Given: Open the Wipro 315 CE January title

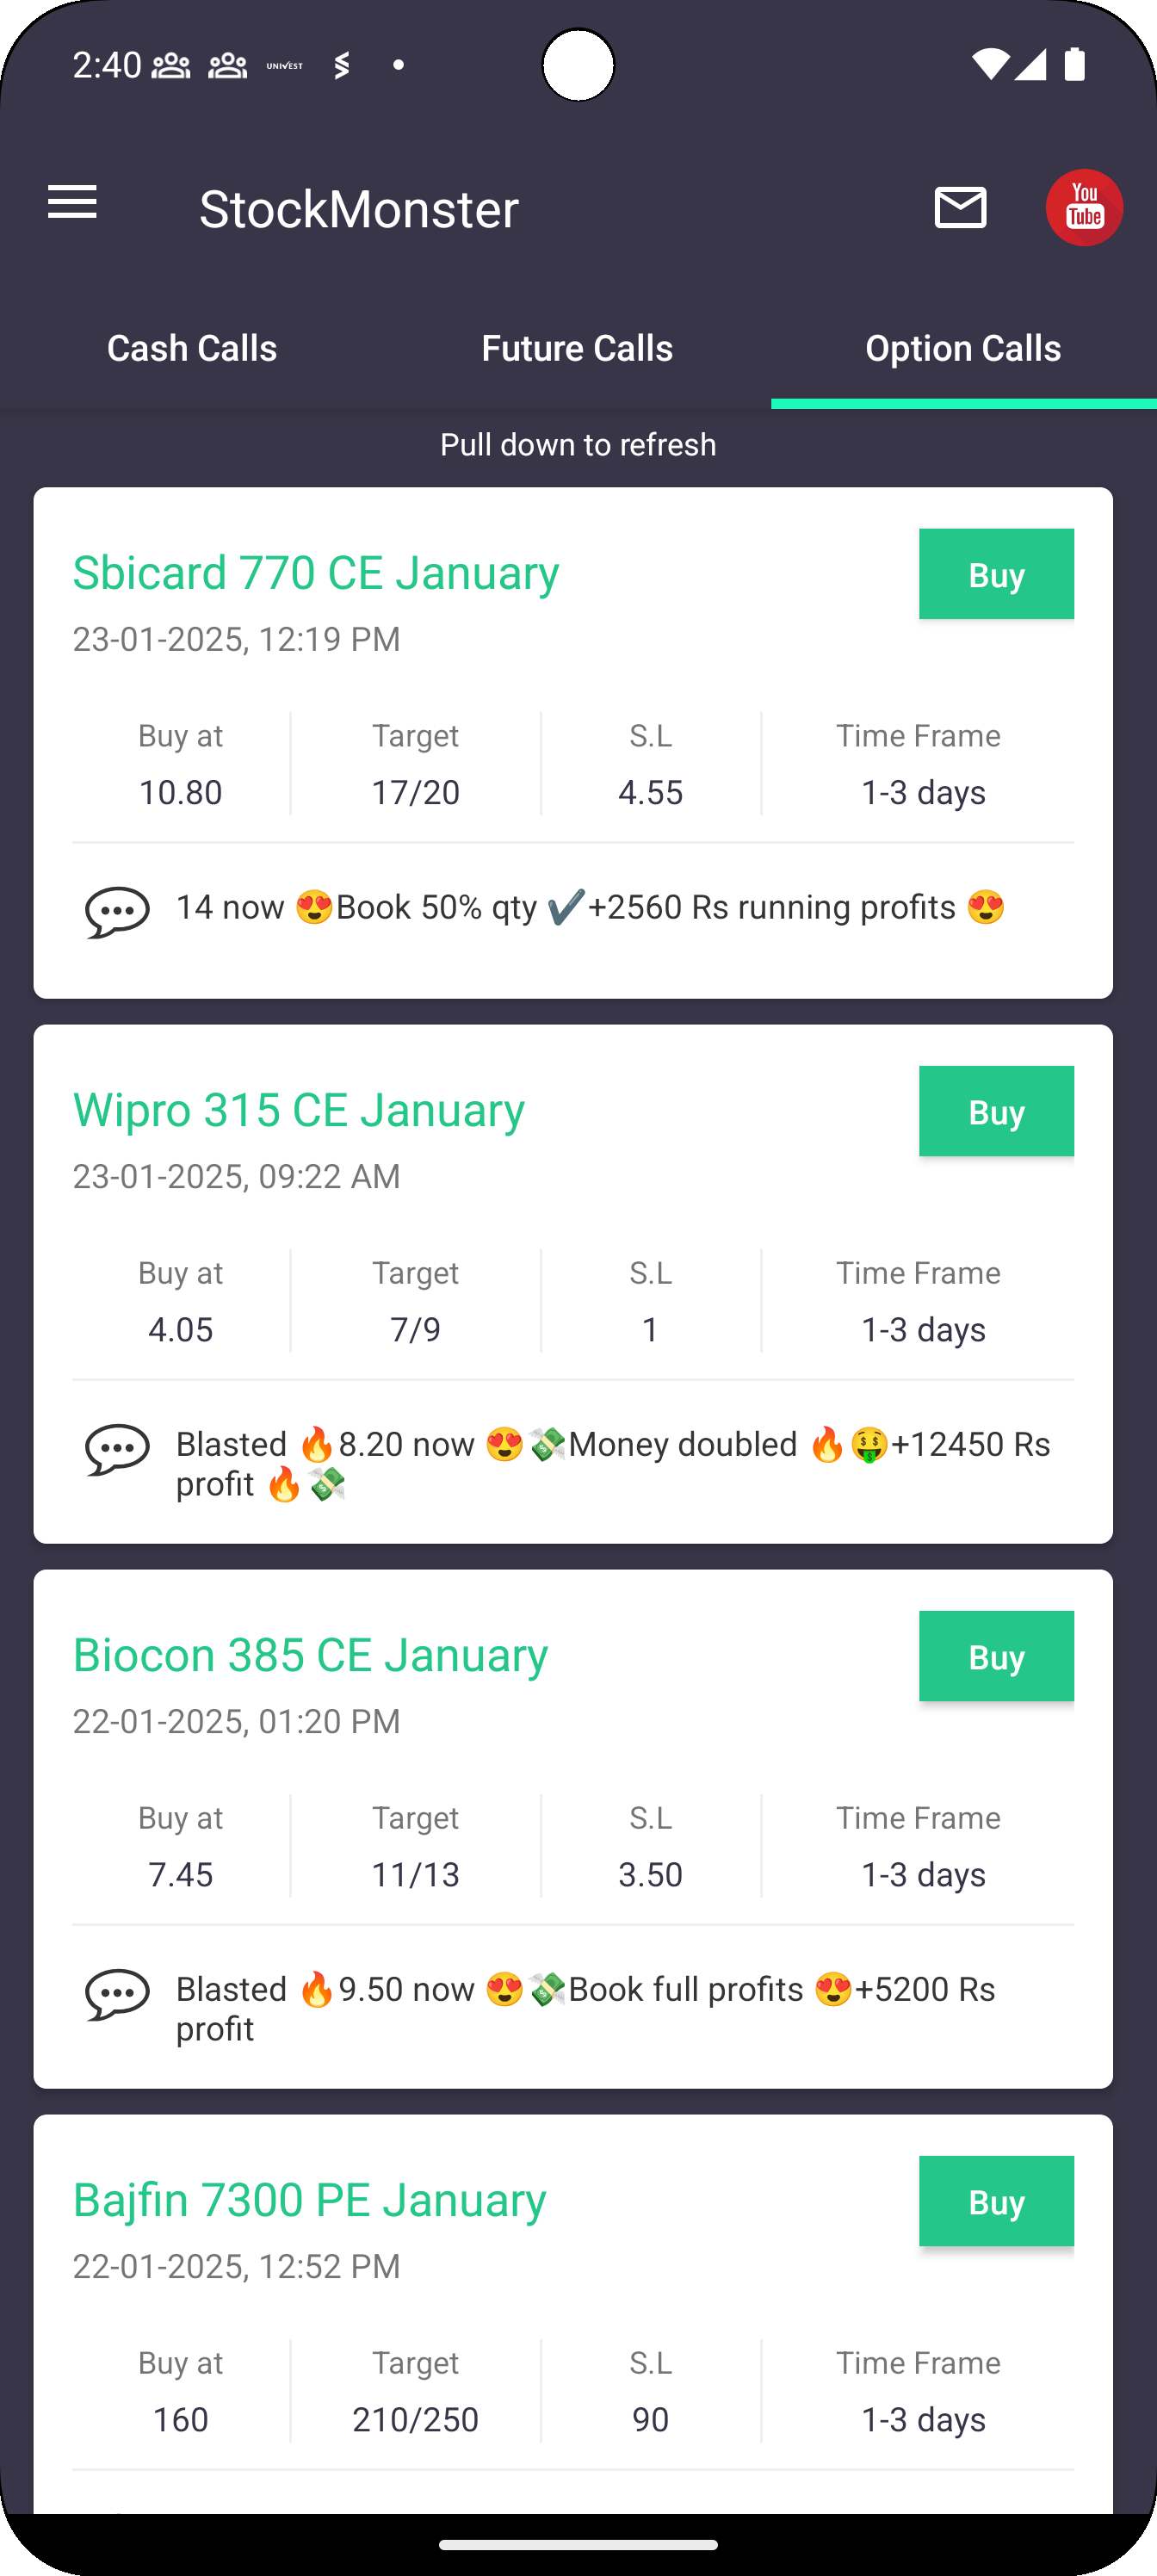Looking at the screenshot, I should coord(299,1110).
